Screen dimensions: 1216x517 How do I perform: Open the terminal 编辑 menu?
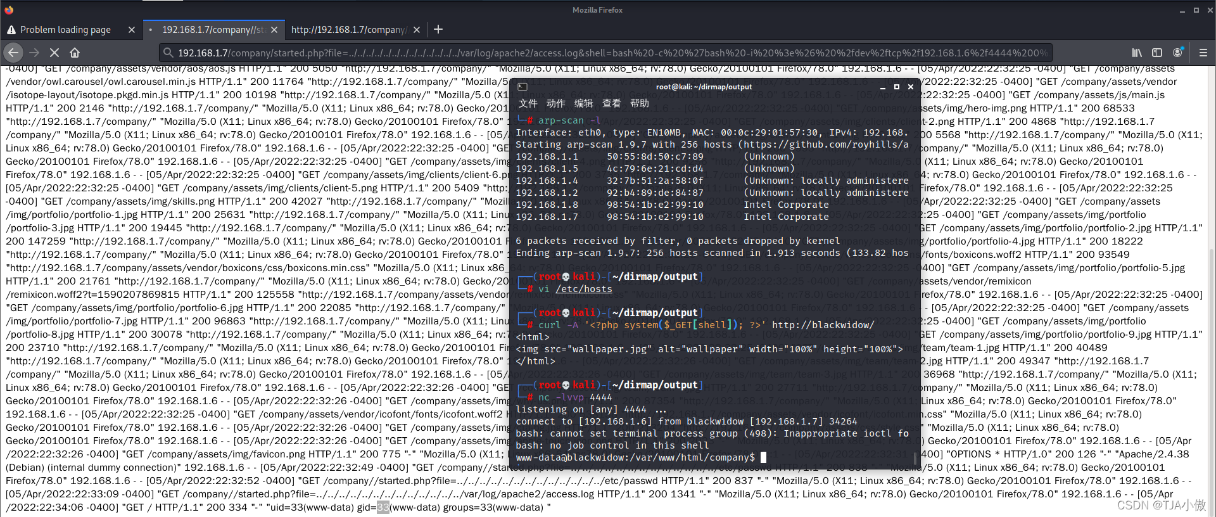(x=583, y=103)
